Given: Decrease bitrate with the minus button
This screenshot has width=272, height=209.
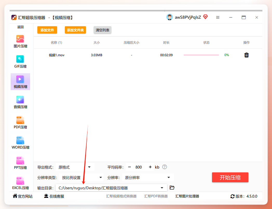Looking at the screenshot, I should (x=130, y=167).
